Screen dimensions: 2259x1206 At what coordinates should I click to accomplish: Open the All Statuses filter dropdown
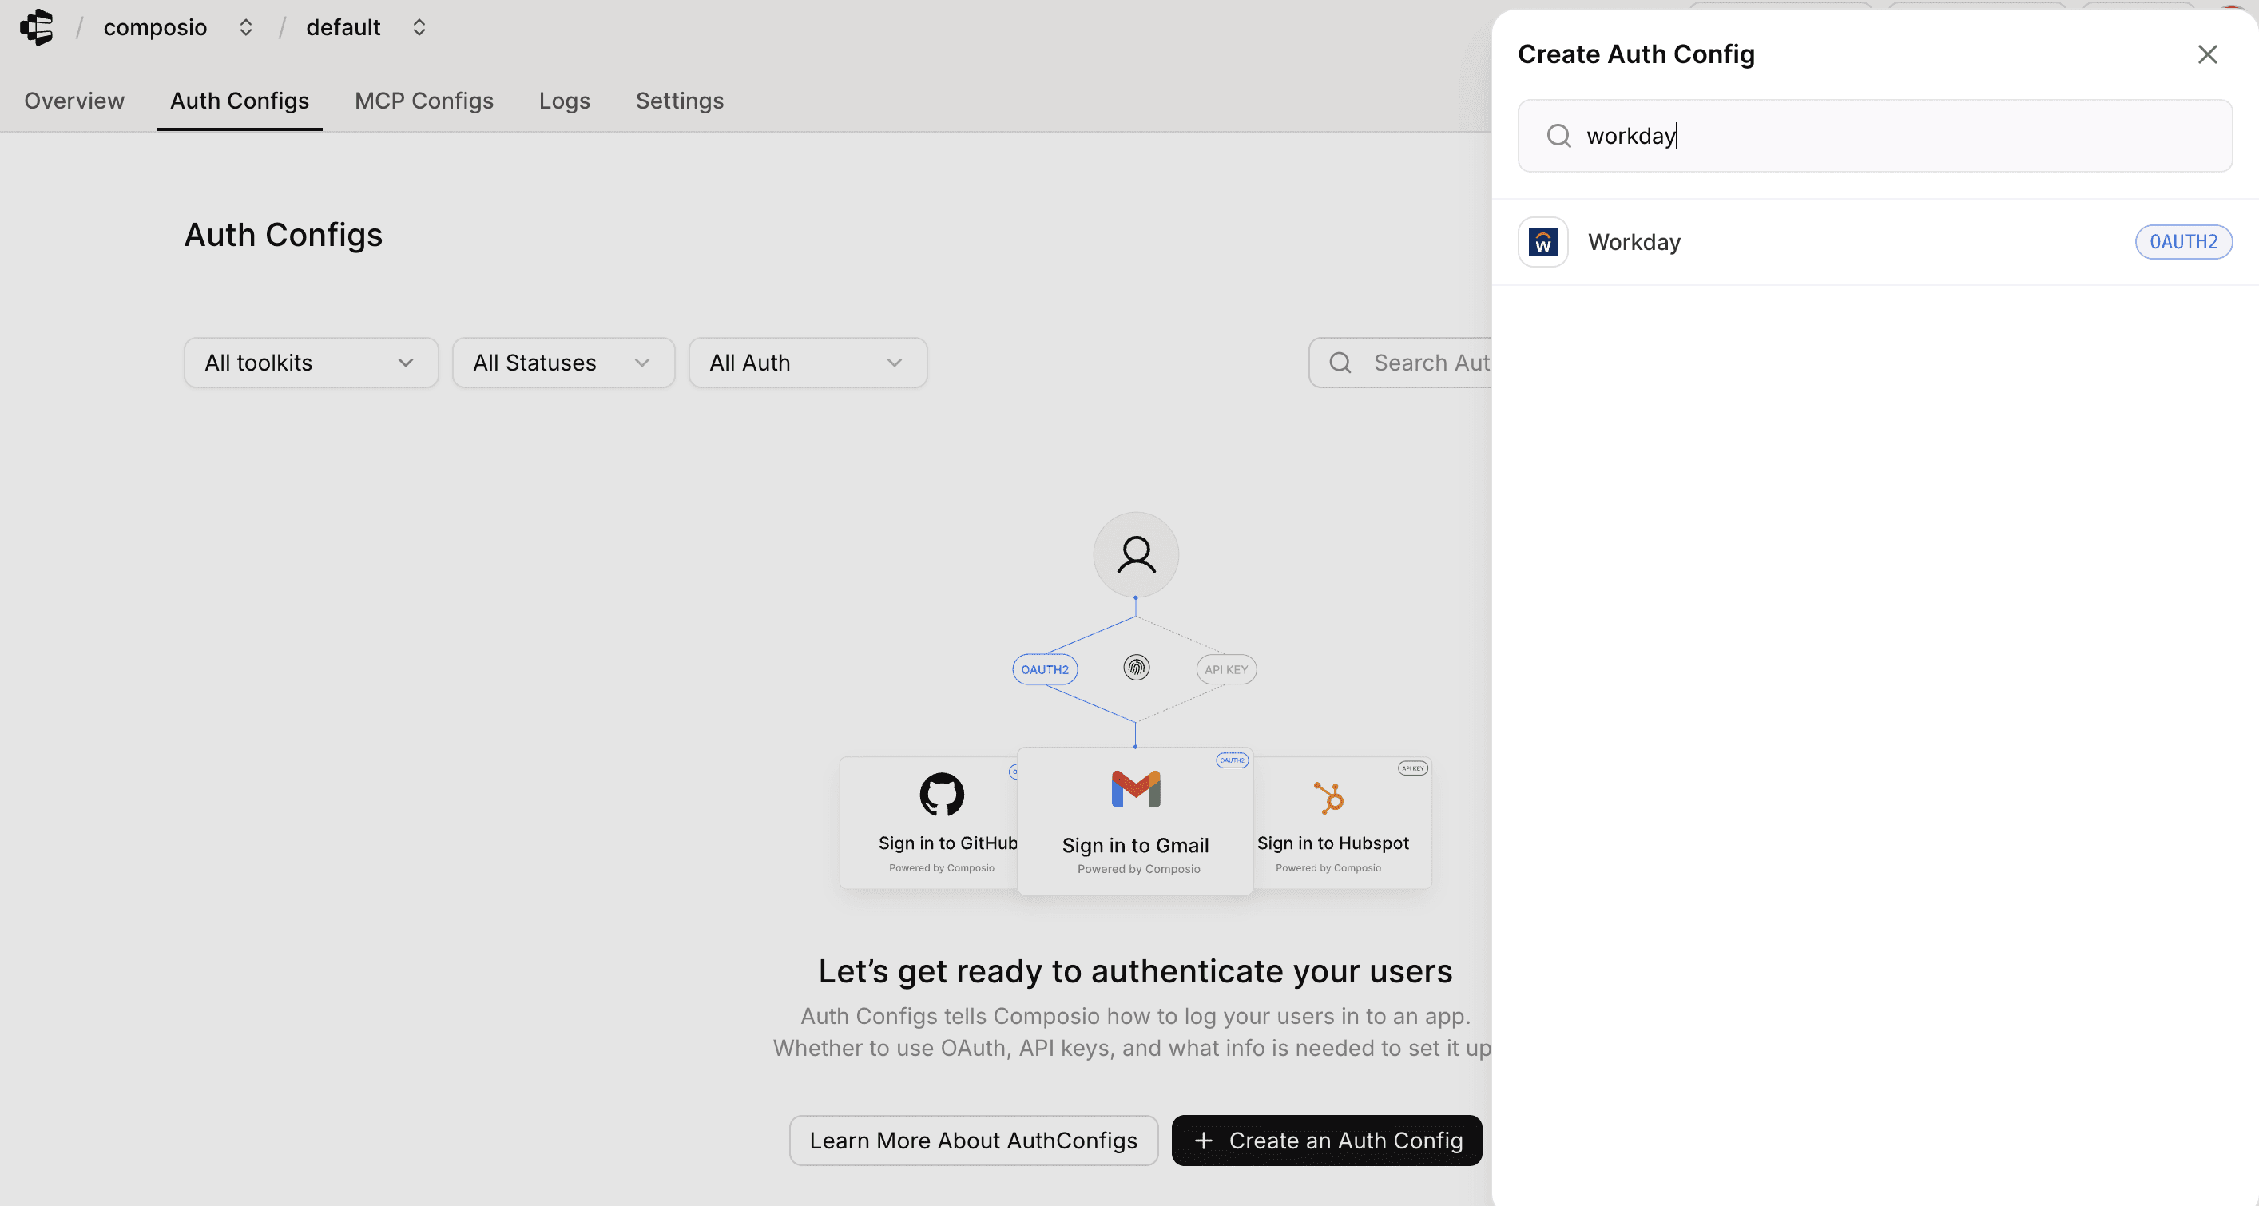pyautogui.click(x=563, y=363)
